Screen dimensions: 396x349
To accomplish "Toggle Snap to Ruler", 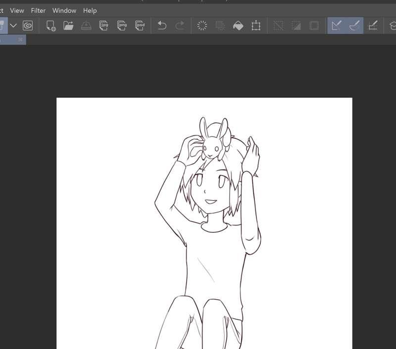I will pos(337,26).
